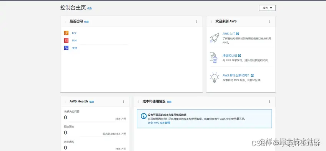Click the 没有可显示的成本和使用情况数据 alert title
The height and width of the screenshot is (151, 326).
167,115
